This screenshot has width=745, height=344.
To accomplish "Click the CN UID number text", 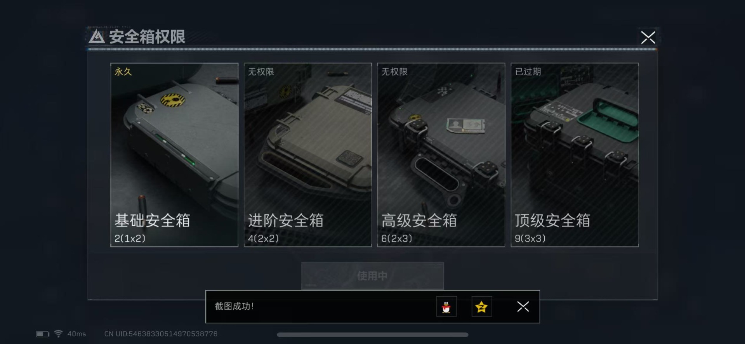I will [161, 334].
